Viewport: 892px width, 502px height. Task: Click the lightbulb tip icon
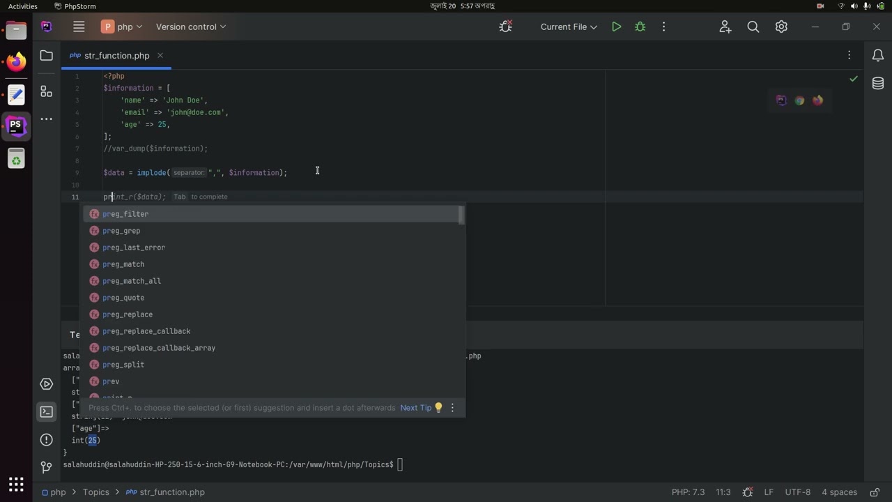tap(438, 408)
